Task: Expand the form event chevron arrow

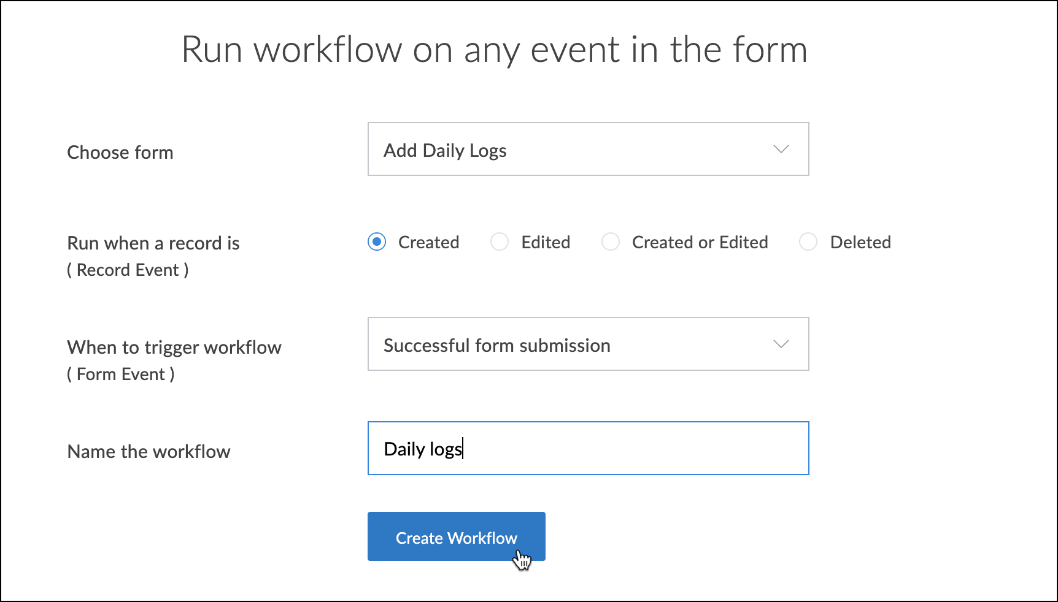Action: (781, 345)
